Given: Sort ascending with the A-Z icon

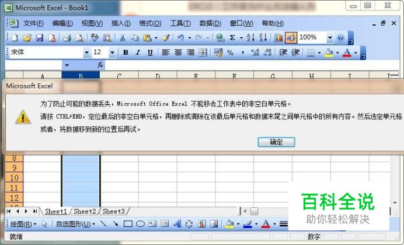Looking at the screenshot, I should coord(250,38).
